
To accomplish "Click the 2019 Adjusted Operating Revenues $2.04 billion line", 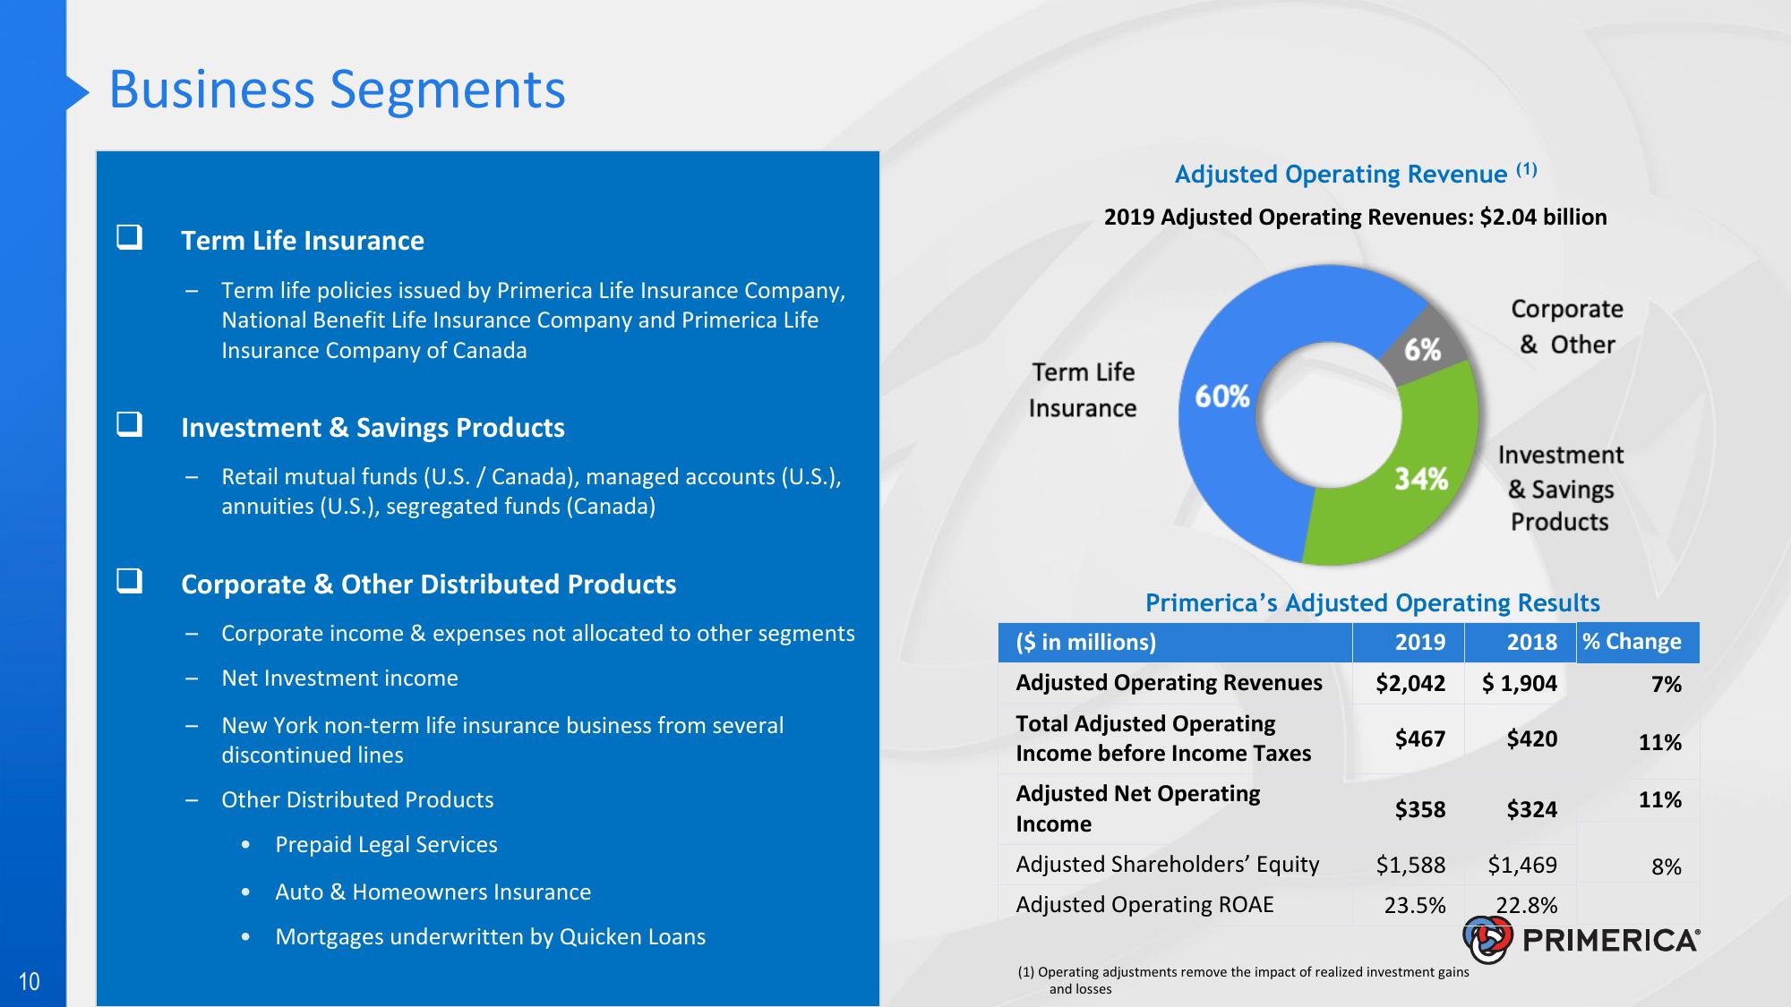I will (1356, 218).
